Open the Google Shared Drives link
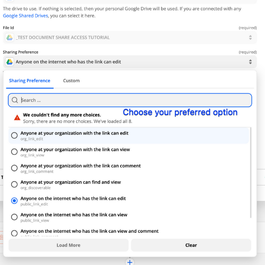The height and width of the screenshot is (265, 265). tap(25, 16)
